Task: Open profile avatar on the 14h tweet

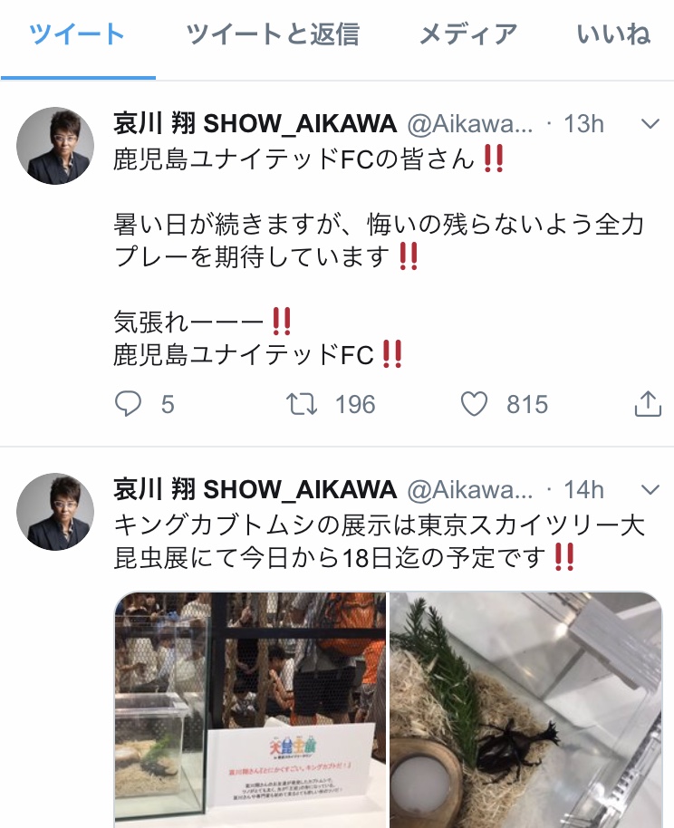Action: 55,512
